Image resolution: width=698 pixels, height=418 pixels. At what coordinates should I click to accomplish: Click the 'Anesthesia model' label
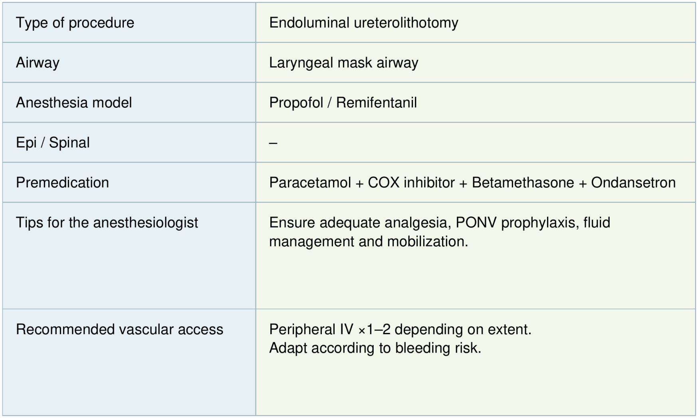point(74,103)
